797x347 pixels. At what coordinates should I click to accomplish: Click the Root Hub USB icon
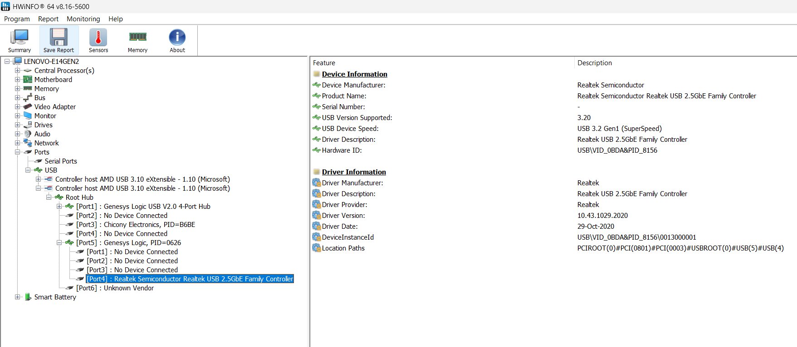pyautogui.click(x=59, y=198)
